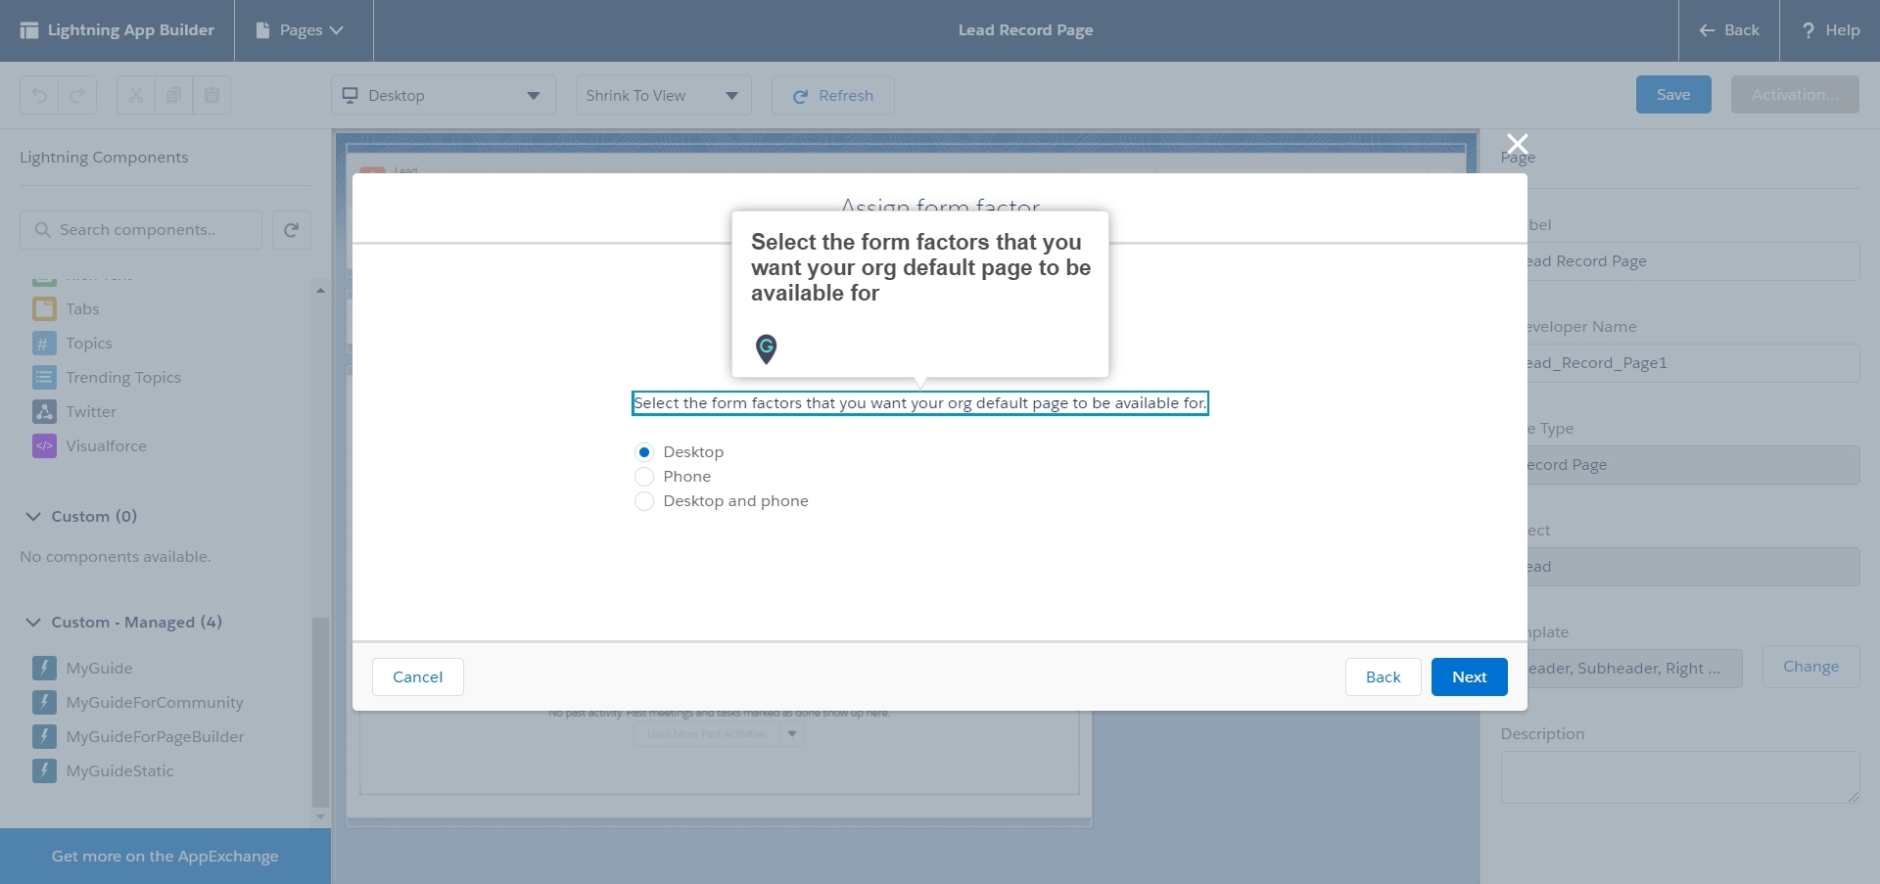This screenshot has width=1880, height=884.
Task: Click the Refresh button
Action: click(x=832, y=95)
